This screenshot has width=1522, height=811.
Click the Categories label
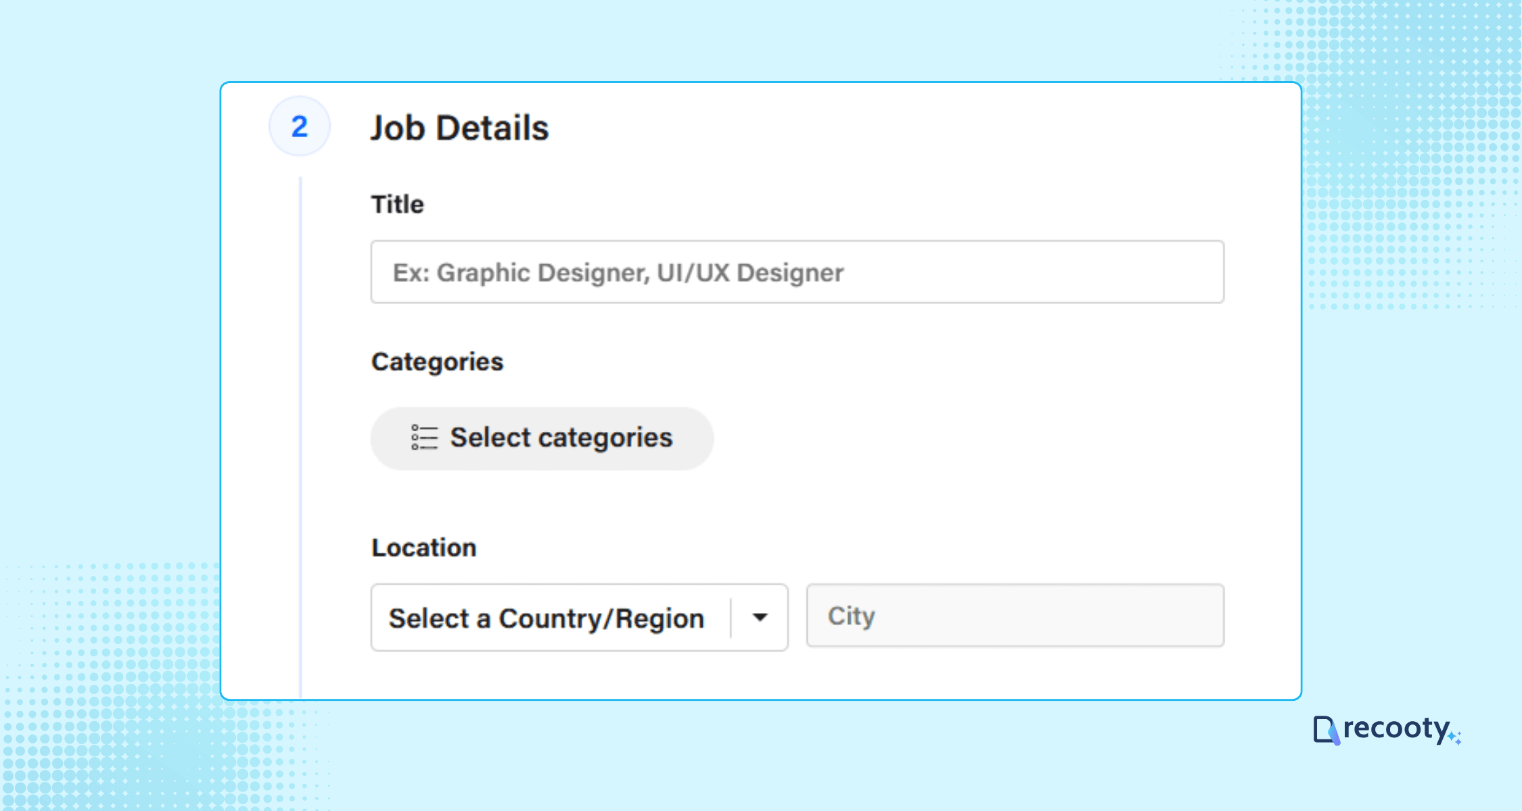(436, 362)
